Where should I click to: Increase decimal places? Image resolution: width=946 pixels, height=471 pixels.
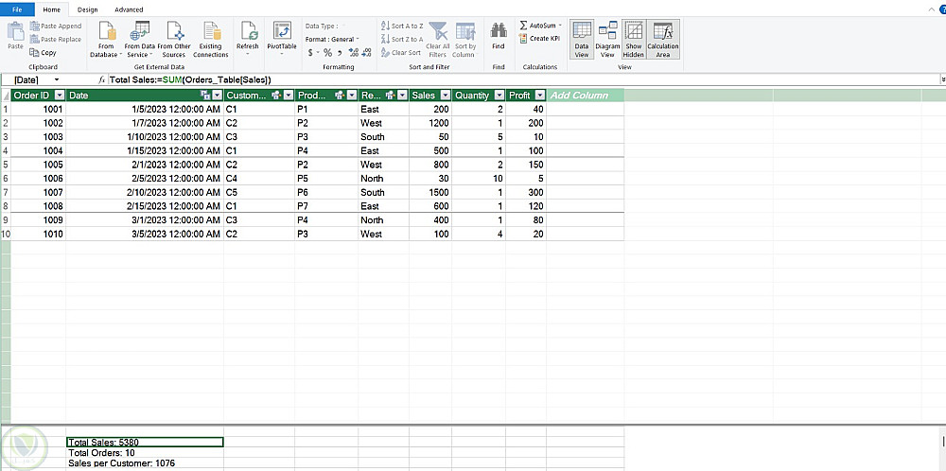click(x=354, y=52)
